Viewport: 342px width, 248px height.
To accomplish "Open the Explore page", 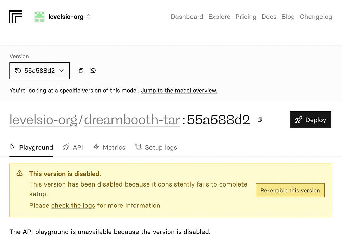I will [x=219, y=17].
